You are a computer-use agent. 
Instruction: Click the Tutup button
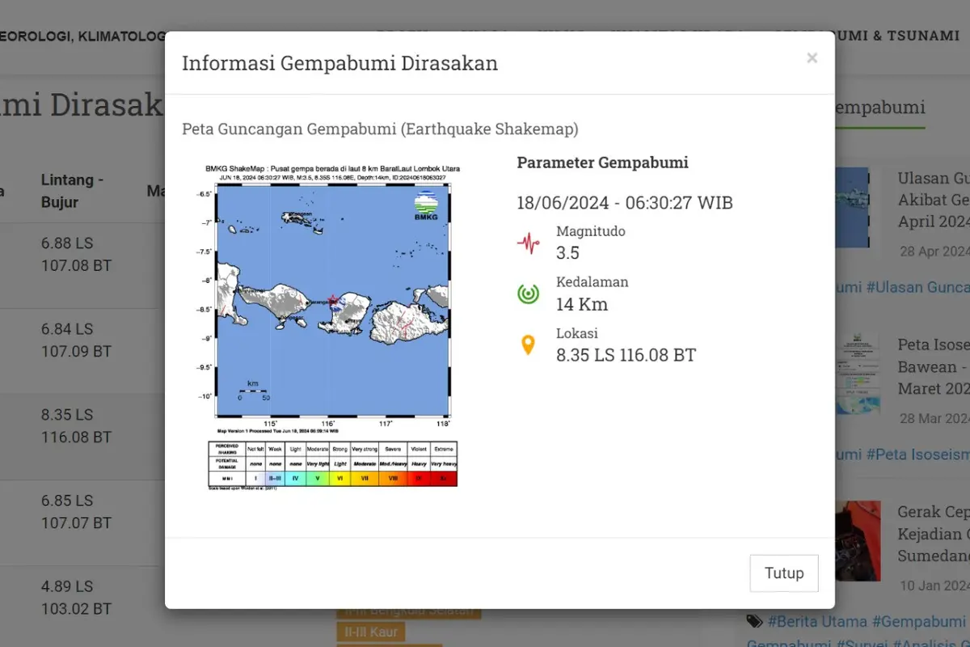point(784,573)
